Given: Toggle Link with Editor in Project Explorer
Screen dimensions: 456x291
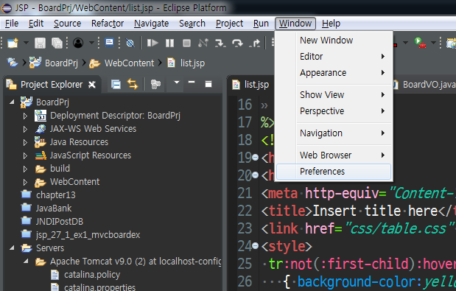Looking at the screenshot, I should (x=133, y=85).
